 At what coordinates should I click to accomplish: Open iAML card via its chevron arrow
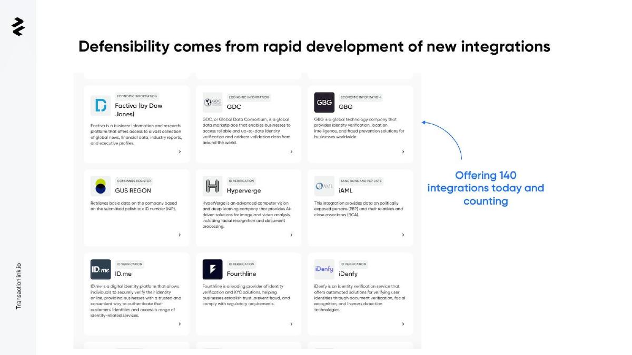pyautogui.click(x=403, y=235)
